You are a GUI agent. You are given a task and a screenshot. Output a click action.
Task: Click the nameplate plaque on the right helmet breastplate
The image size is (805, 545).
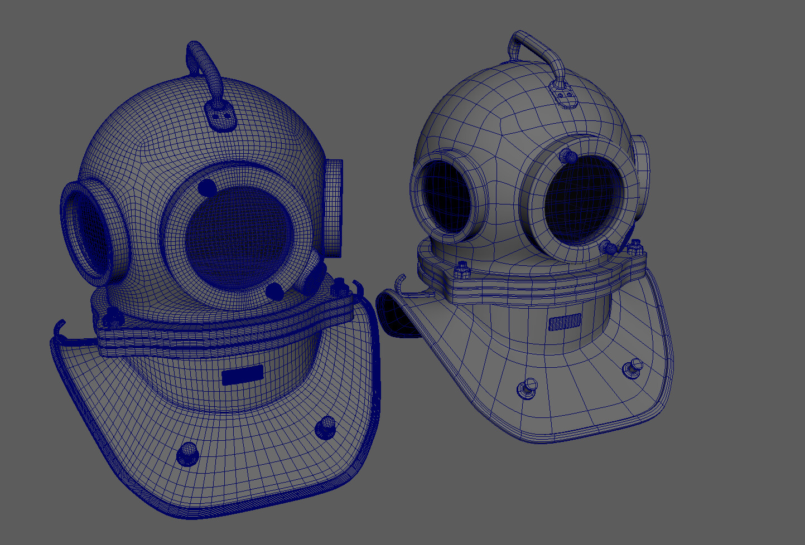[x=565, y=321]
